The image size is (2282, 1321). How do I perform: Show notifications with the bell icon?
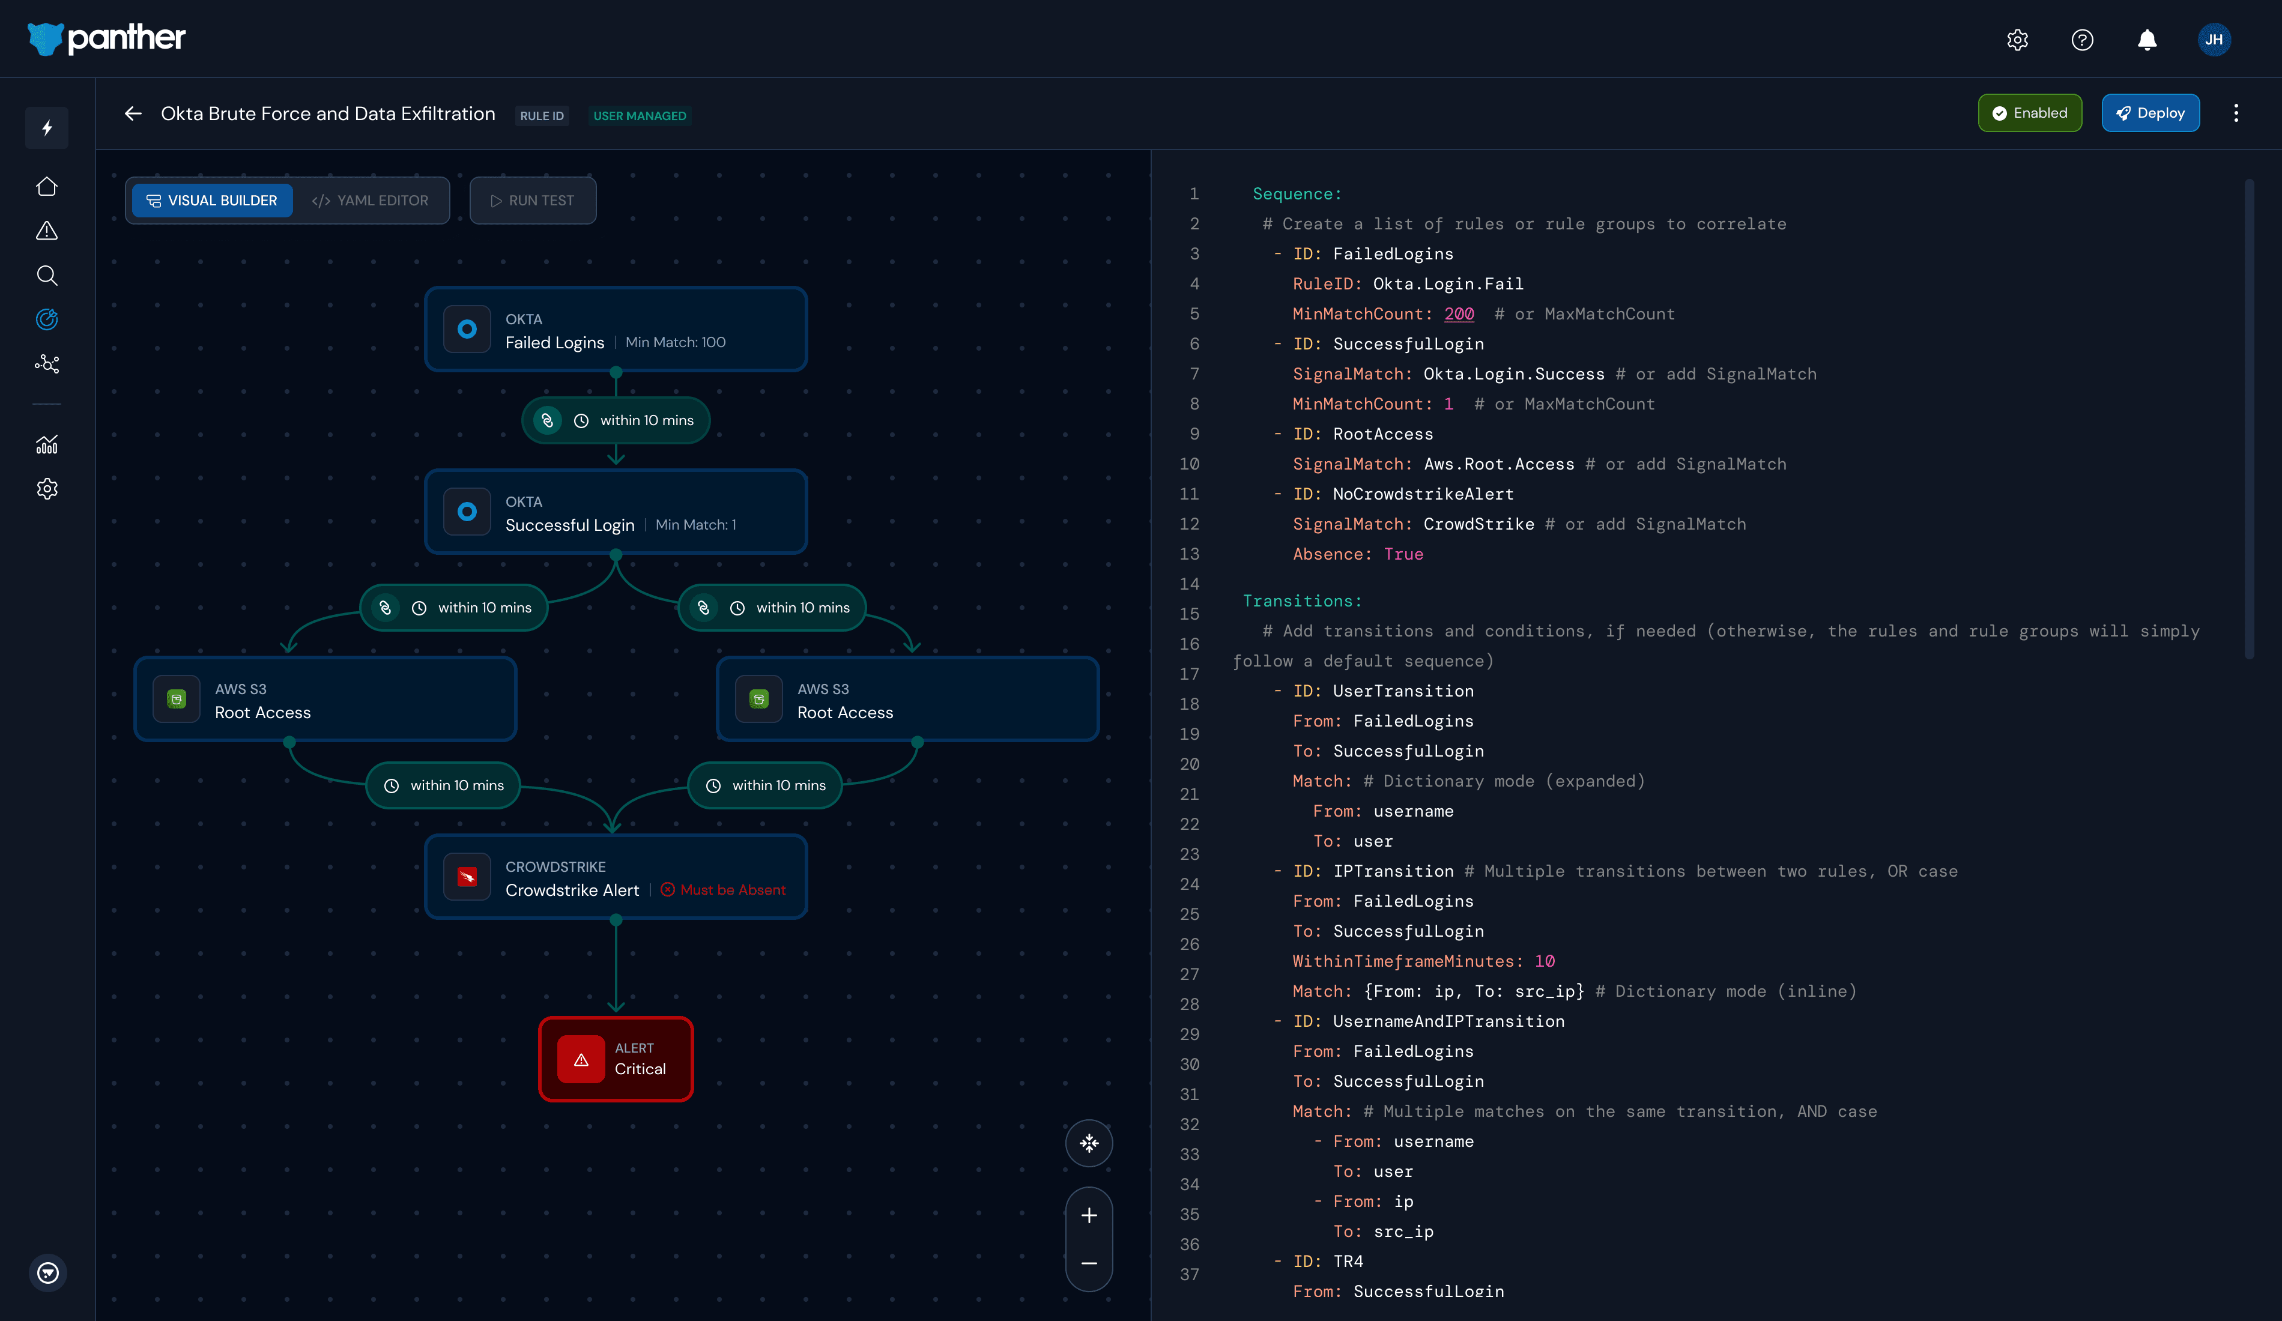pyautogui.click(x=2147, y=40)
